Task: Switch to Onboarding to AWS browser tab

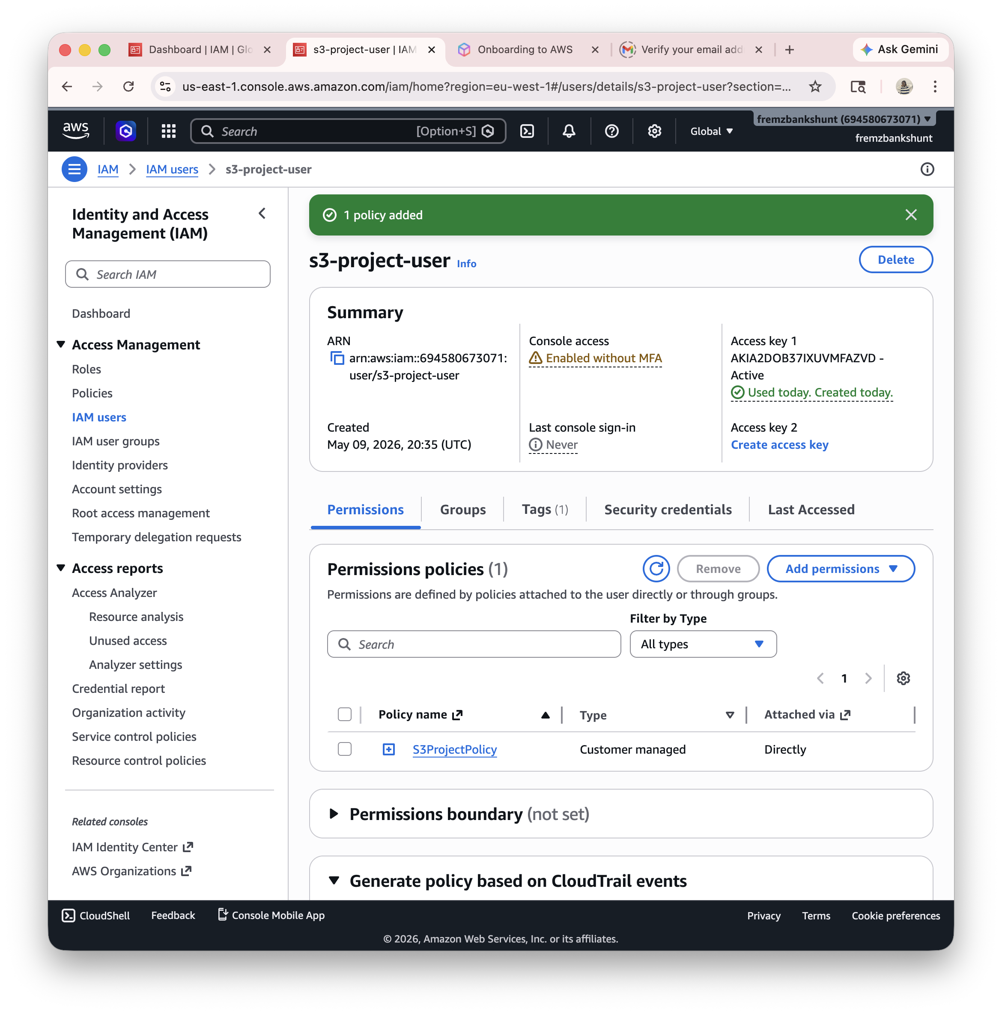Action: tap(525, 49)
